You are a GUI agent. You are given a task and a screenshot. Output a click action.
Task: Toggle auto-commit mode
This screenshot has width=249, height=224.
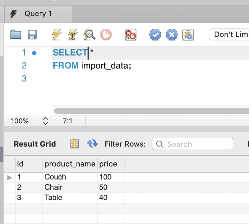pyautogui.click(x=188, y=34)
